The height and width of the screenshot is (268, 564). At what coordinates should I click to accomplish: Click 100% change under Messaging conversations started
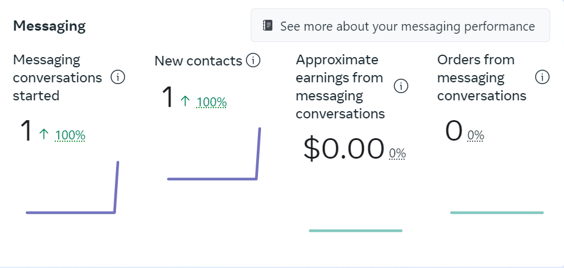tap(70, 136)
